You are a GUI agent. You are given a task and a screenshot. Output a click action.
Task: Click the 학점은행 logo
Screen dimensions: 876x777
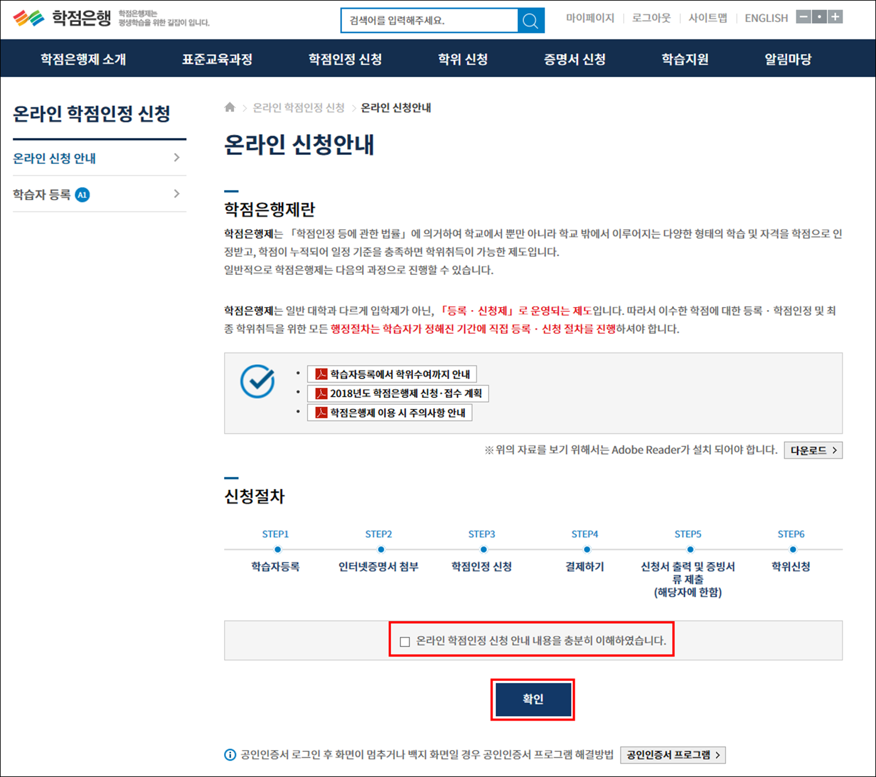(x=63, y=18)
